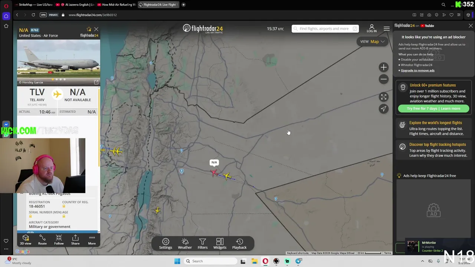The height and width of the screenshot is (267, 475).
Task: Click the Log In account icon
Action: tap(371, 29)
